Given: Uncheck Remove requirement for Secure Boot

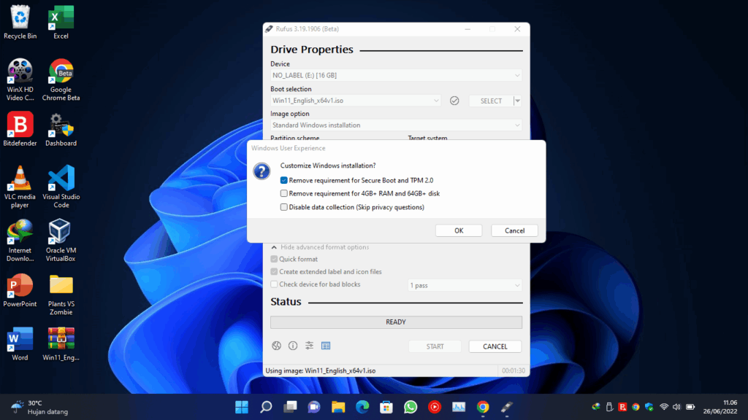Looking at the screenshot, I should point(284,181).
